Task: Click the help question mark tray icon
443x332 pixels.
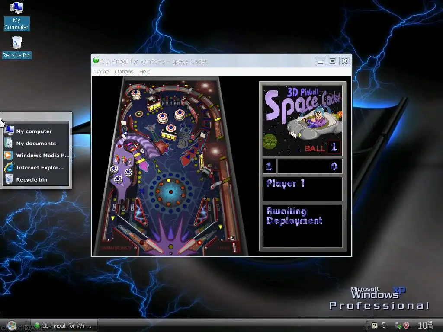Action: coord(374,326)
